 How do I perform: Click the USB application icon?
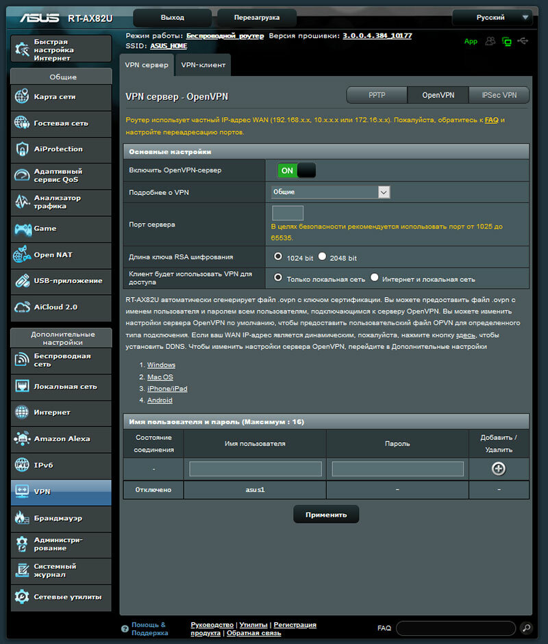pyautogui.click(x=22, y=281)
